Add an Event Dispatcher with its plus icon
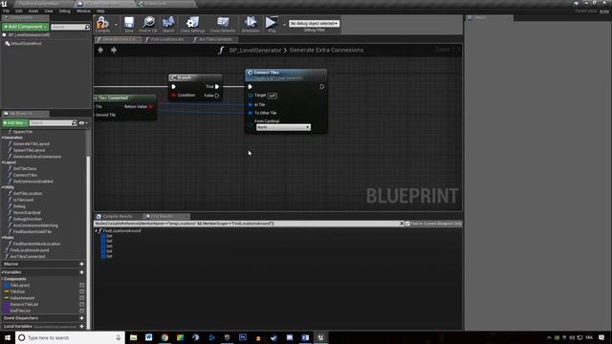 [x=81, y=318]
